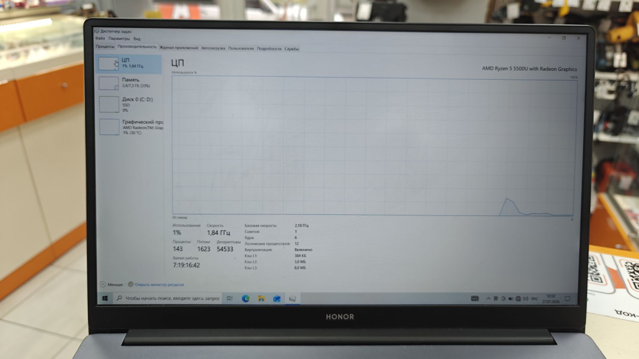Open the Подробности tab

[x=269, y=48]
